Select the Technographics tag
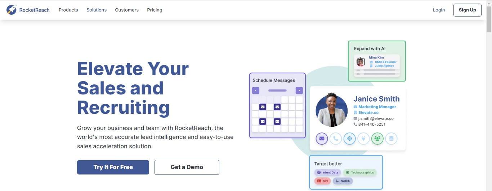Image resolution: width=492 pixels, height=191 pixels. pos(360,173)
